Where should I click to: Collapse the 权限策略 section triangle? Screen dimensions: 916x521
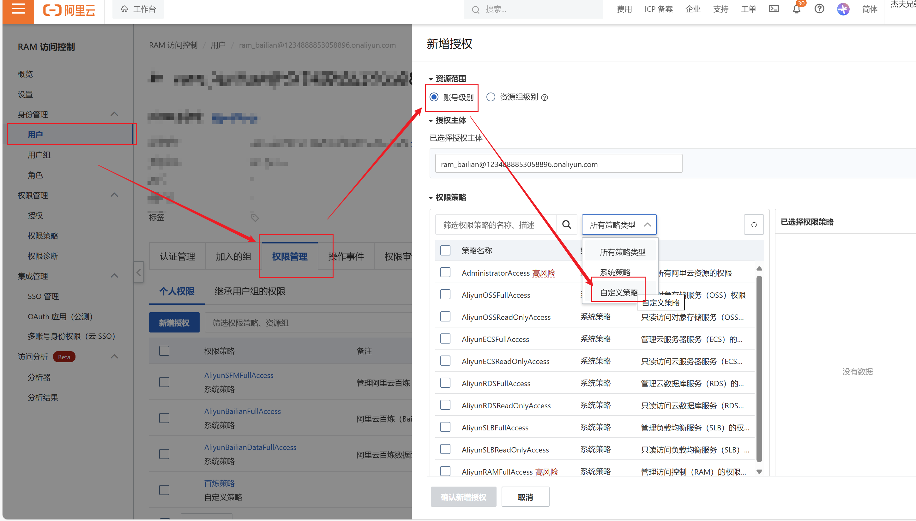click(431, 198)
